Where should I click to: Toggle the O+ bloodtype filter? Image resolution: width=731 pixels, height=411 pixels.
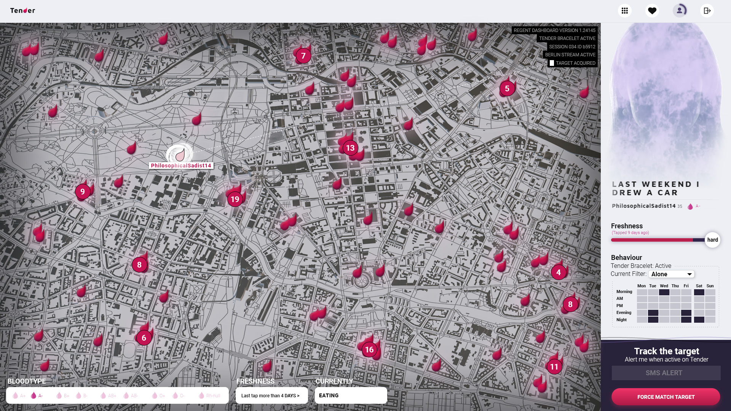(x=159, y=396)
